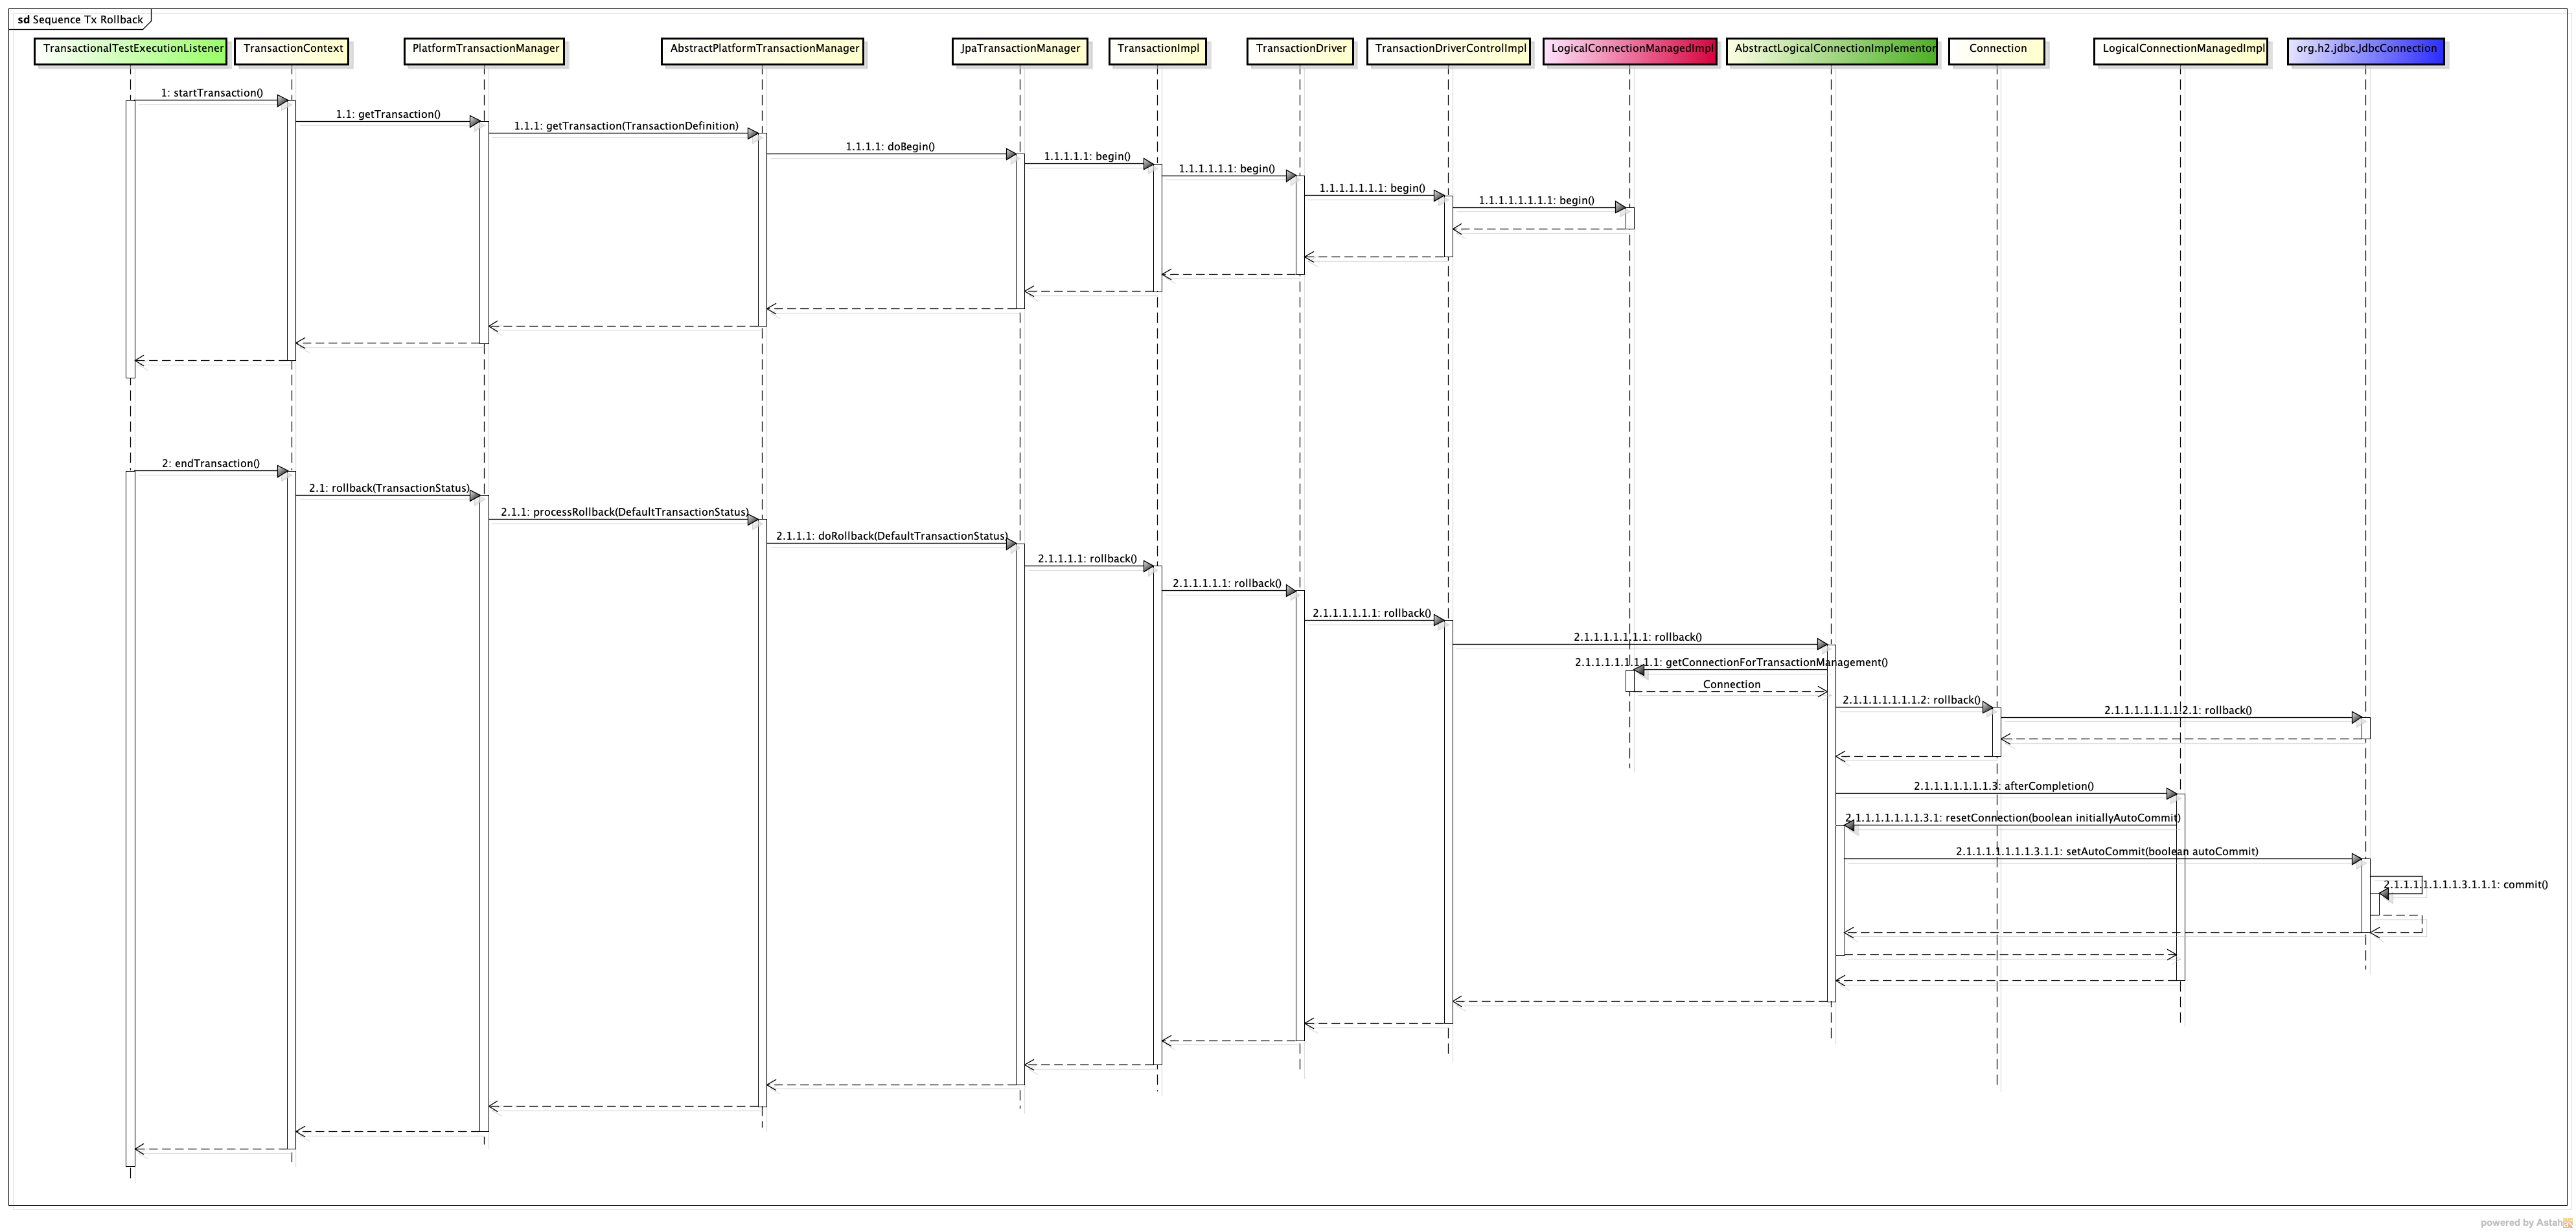Select the blue org.h2.jdbc.JdbcConnection lifeline box

tap(2365, 51)
